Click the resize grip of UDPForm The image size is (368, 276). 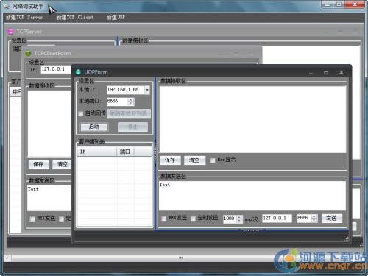(x=347, y=239)
